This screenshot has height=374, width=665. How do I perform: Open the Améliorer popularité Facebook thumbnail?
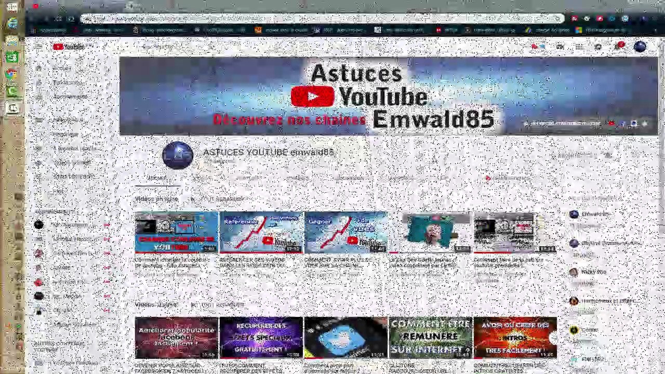coord(176,338)
